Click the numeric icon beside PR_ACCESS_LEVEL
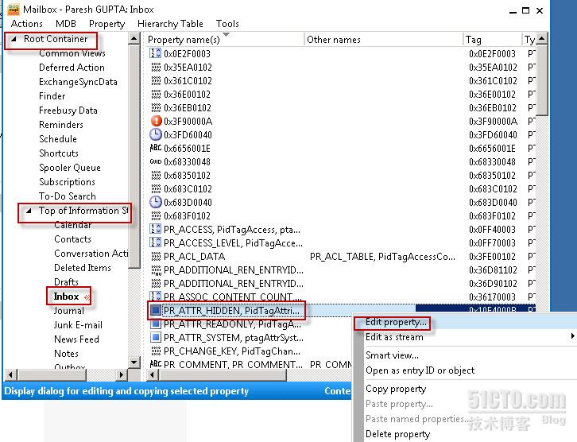 click(155, 242)
